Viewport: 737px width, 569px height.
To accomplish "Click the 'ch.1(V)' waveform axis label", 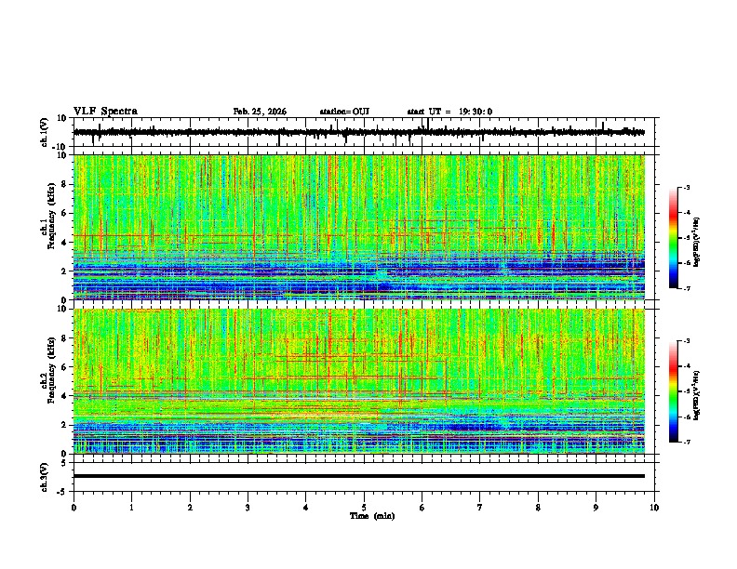I will [45, 132].
